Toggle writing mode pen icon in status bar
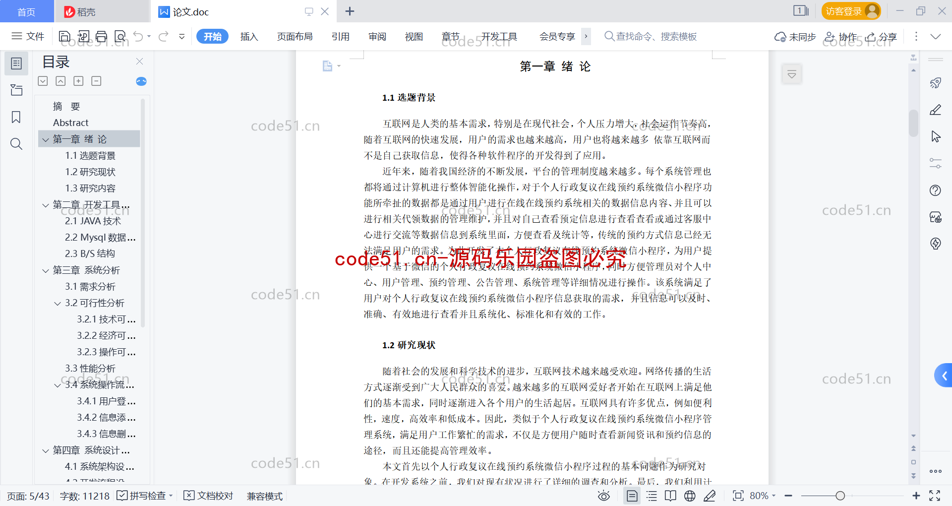Viewport: 952px width, 506px height. pyautogui.click(x=710, y=496)
